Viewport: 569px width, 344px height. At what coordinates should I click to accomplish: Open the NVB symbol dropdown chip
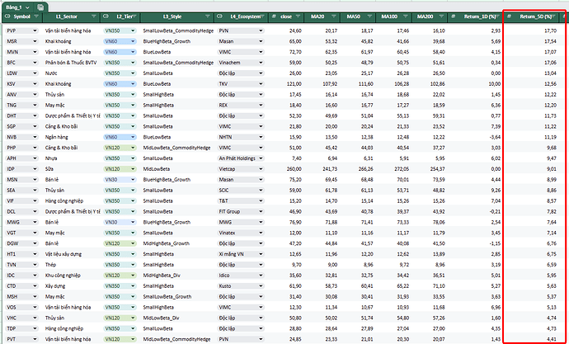21,137
